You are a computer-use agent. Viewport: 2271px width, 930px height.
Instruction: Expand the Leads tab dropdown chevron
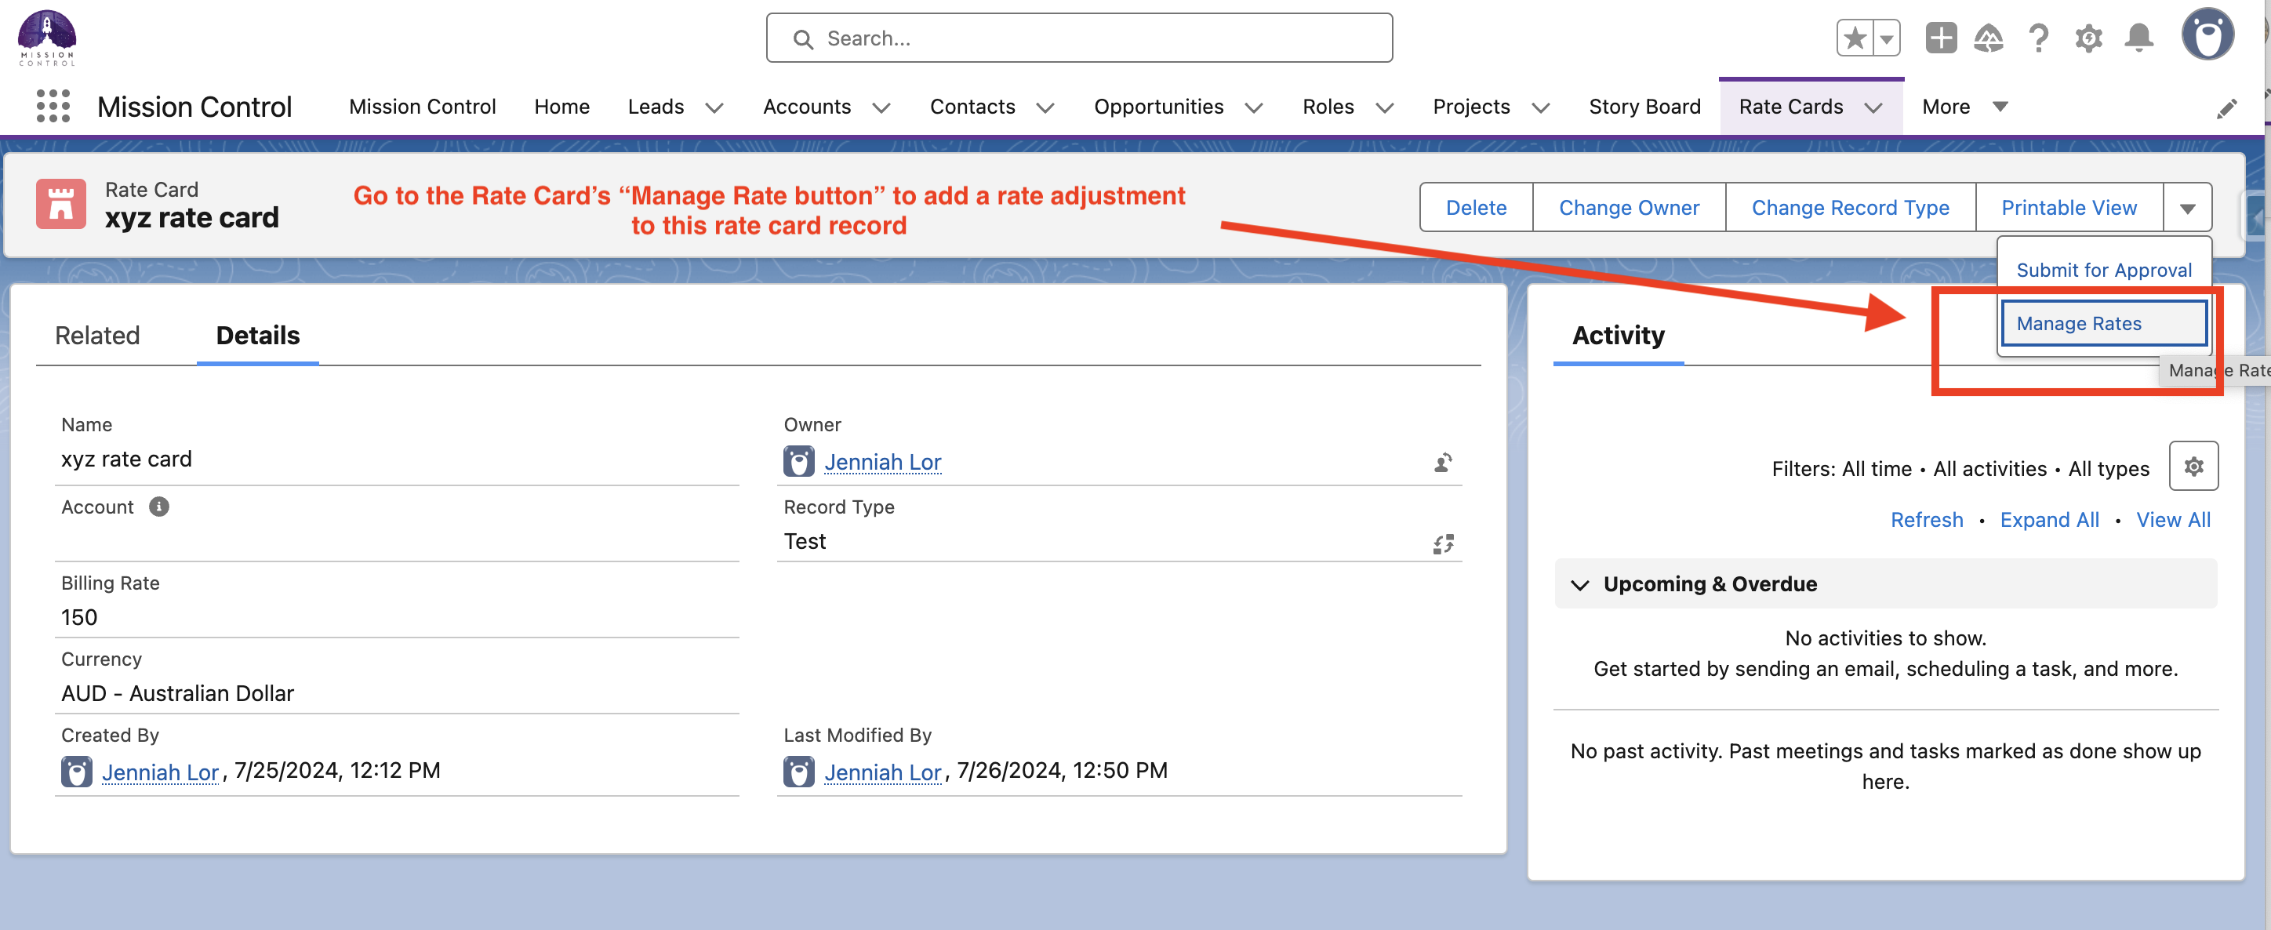click(x=714, y=107)
